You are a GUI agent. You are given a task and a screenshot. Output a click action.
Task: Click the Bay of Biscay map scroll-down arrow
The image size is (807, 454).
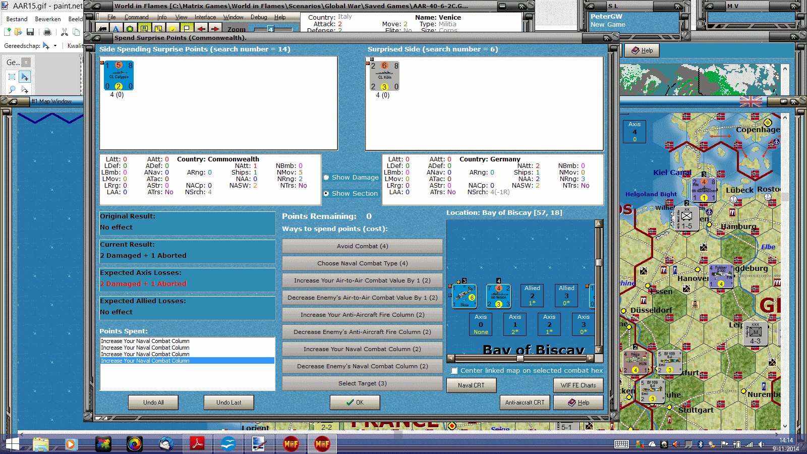(x=599, y=349)
